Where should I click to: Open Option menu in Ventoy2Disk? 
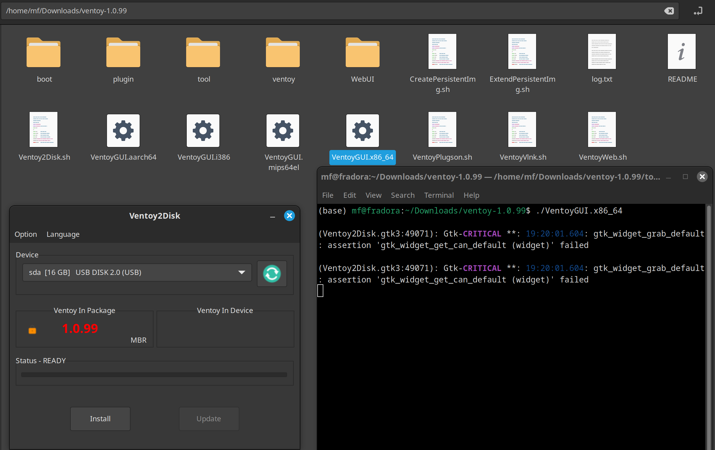[x=26, y=234]
